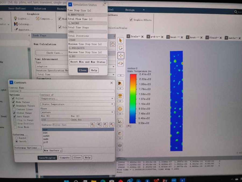The image size is (242, 182).
Task: Activate the rotate view tool
Action: point(120,48)
